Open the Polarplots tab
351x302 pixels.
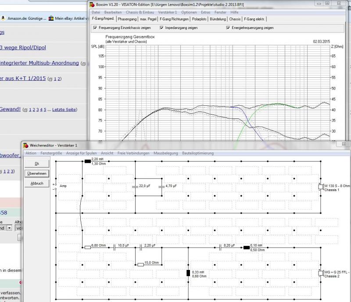pos(200,19)
